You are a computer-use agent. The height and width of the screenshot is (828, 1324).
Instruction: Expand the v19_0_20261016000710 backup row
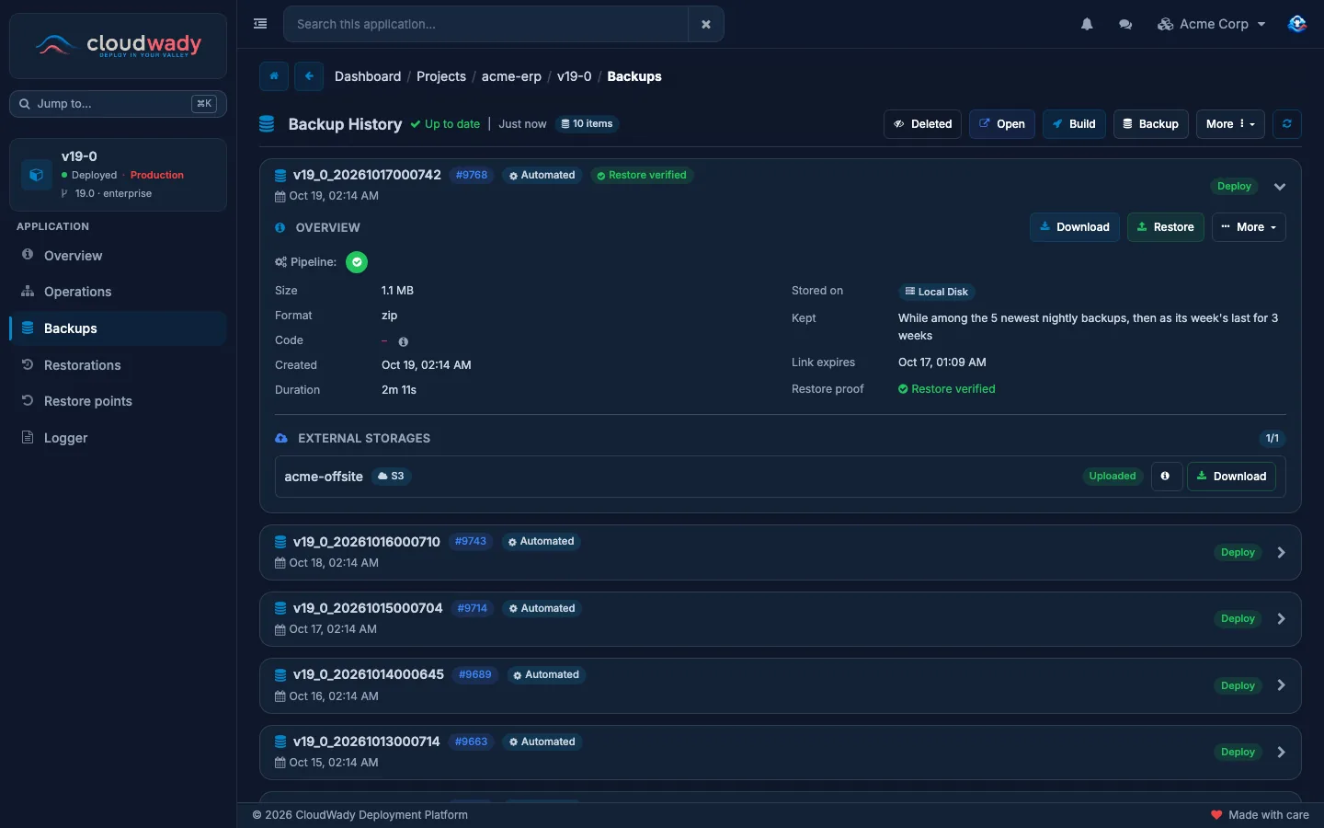[1282, 553]
